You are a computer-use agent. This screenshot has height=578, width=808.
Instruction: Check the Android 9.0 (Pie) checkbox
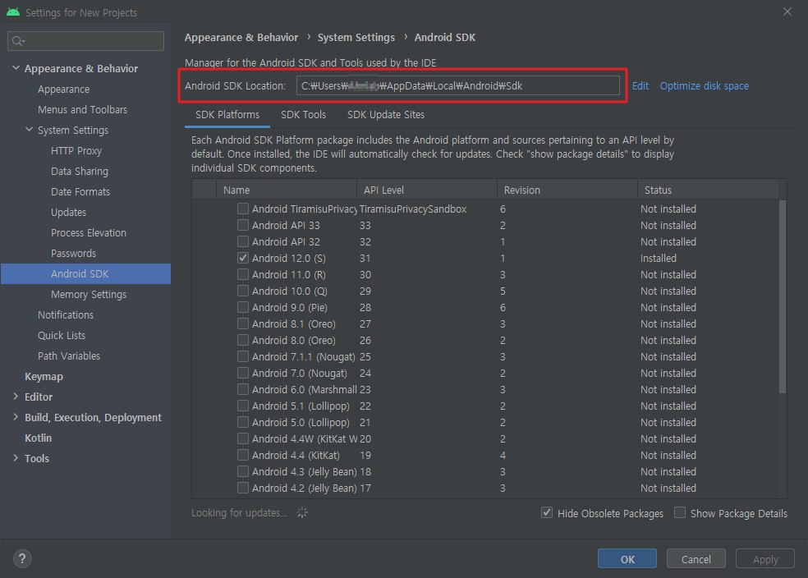[x=243, y=308]
